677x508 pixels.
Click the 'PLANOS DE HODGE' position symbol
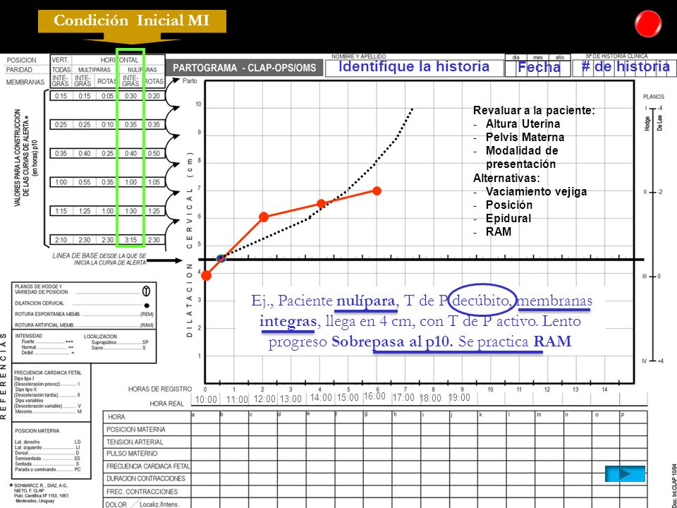coord(147,291)
